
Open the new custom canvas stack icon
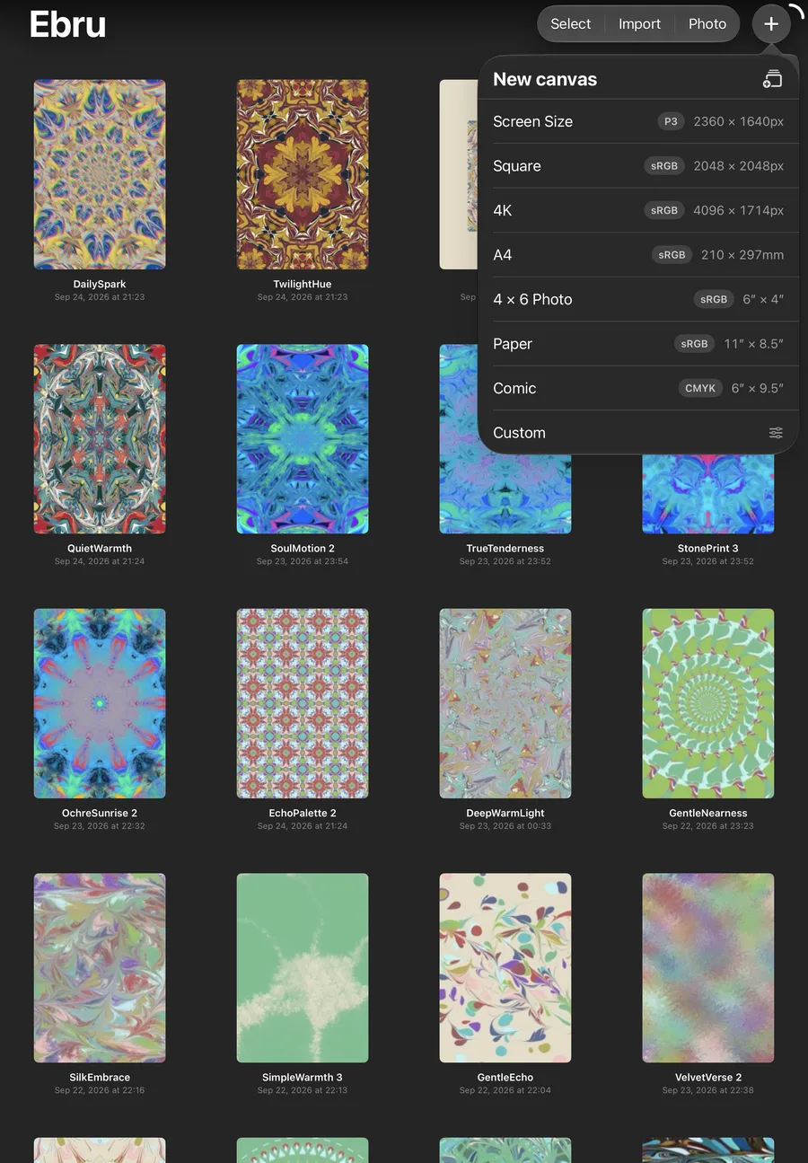(x=772, y=79)
